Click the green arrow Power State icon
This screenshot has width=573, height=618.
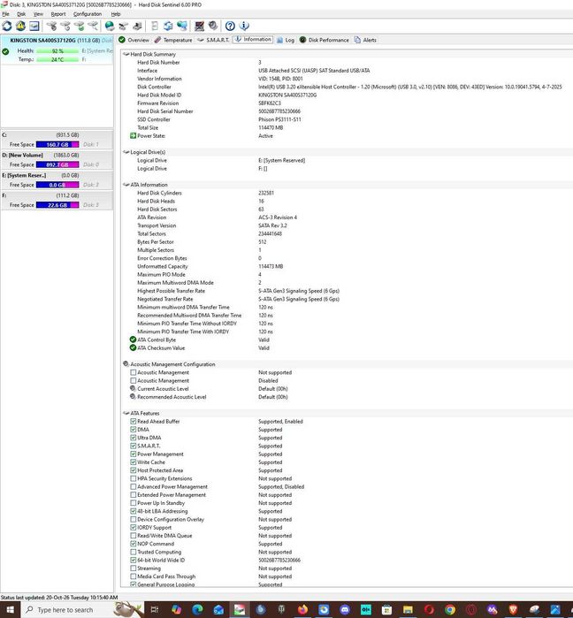tap(134, 135)
